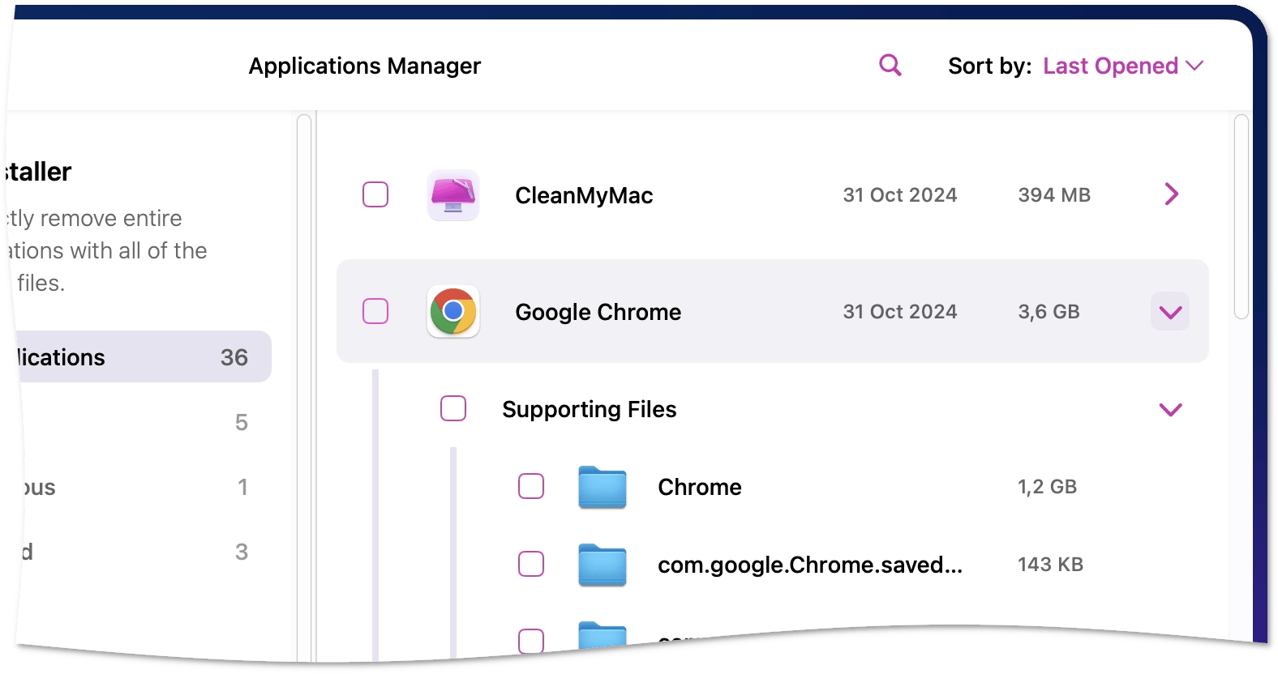1278x674 pixels.
Task: Click the app list scrollbar
Action: click(x=1241, y=217)
